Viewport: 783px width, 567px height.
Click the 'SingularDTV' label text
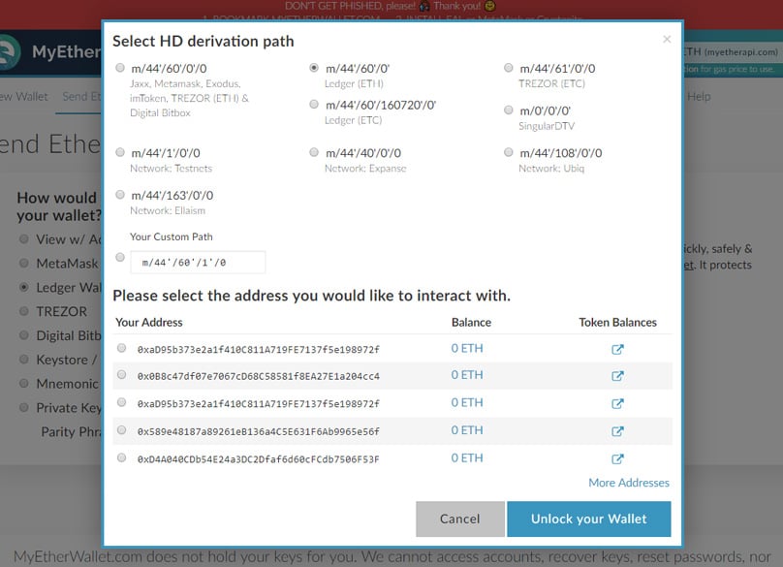point(547,126)
